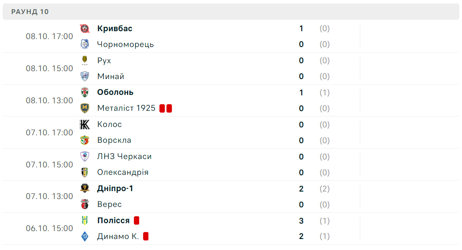Click the ЛНЗ Черкаси club crest
462x250 pixels.
pyautogui.click(x=85, y=156)
